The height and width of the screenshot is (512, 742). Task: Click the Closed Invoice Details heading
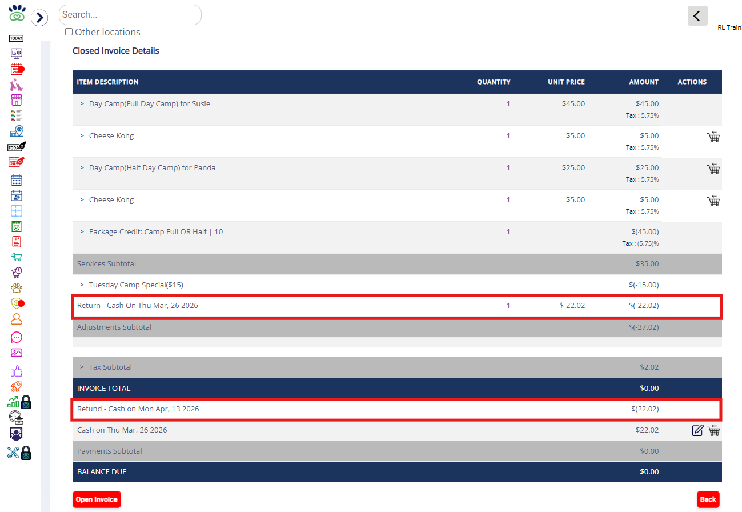[116, 51]
